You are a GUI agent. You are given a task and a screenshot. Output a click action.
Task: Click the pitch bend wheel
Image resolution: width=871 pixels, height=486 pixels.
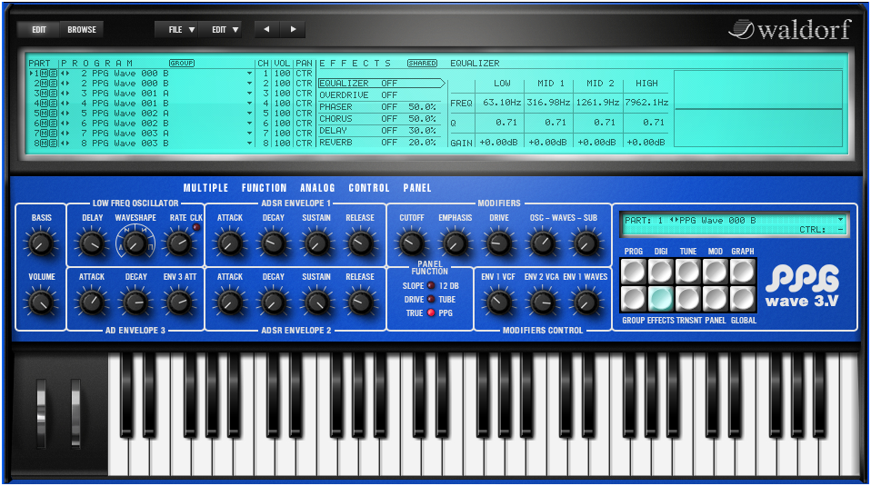[x=41, y=412]
